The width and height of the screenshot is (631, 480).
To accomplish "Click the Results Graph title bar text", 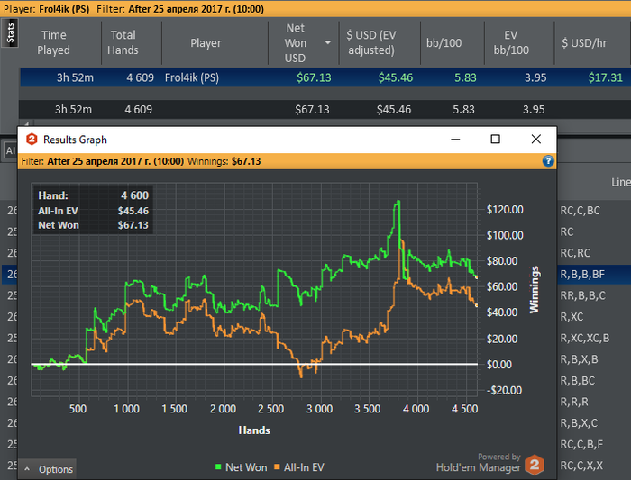I will [75, 140].
